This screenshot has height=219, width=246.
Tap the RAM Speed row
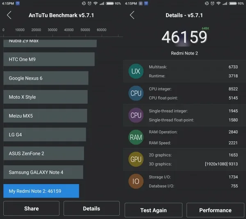pos(193,143)
